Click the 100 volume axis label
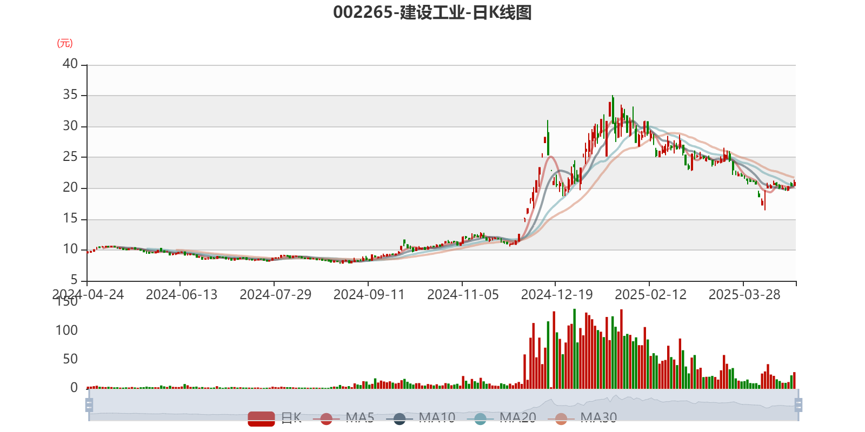 pyautogui.click(x=66, y=330)
